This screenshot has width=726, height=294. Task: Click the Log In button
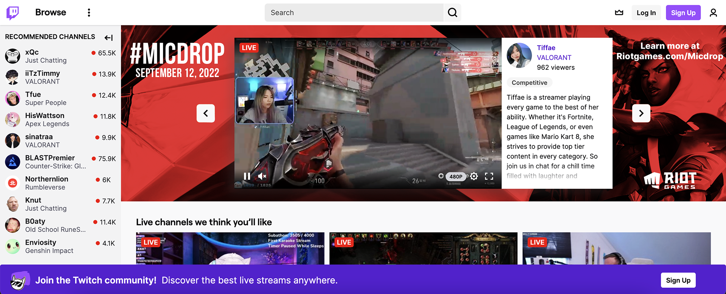point(646,13)
